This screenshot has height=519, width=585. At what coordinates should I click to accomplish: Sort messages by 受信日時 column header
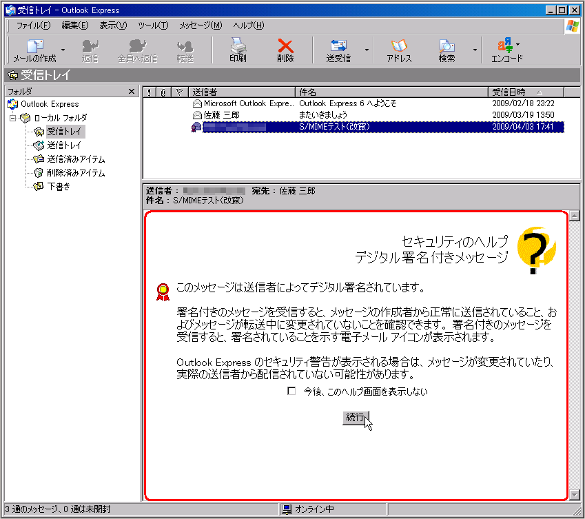click(x=526, y=92)
